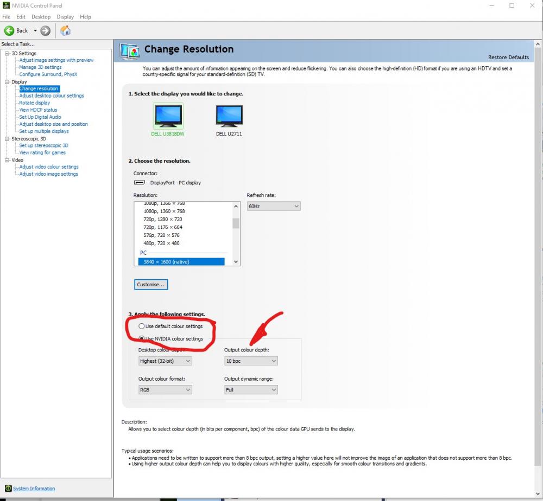Viewport: 543px width, 501px height.
Task: Open Adjust video colour settings task
Action: click(x=49, y=167)
